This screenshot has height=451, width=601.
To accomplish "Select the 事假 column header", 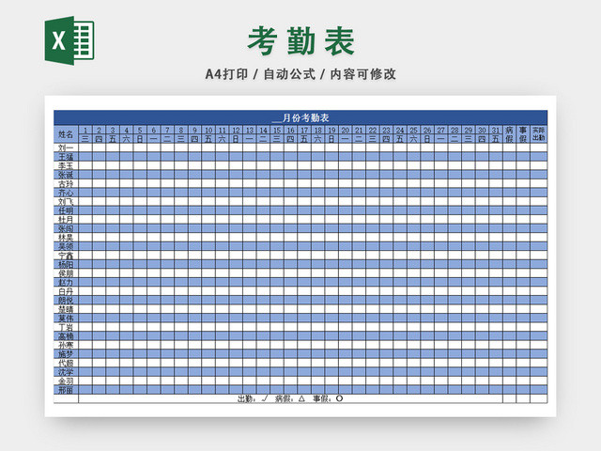I will (523, 134).
